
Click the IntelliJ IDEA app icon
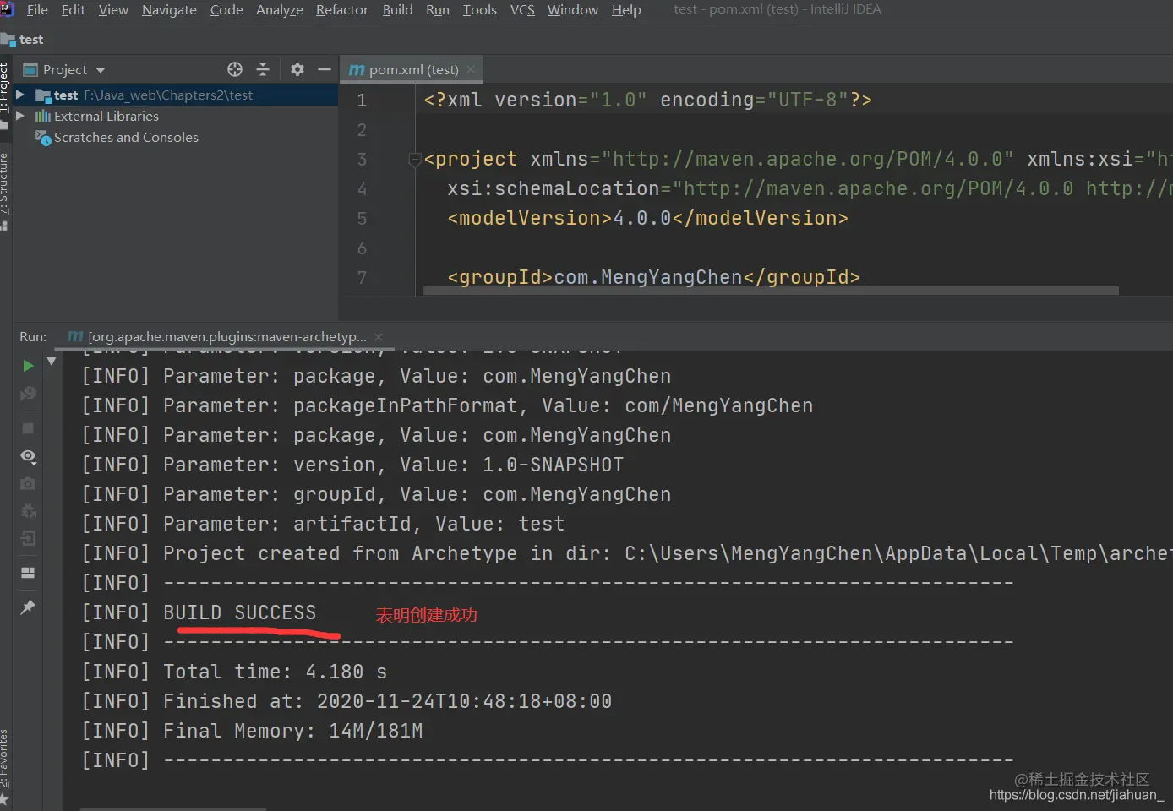coord(7,9)
